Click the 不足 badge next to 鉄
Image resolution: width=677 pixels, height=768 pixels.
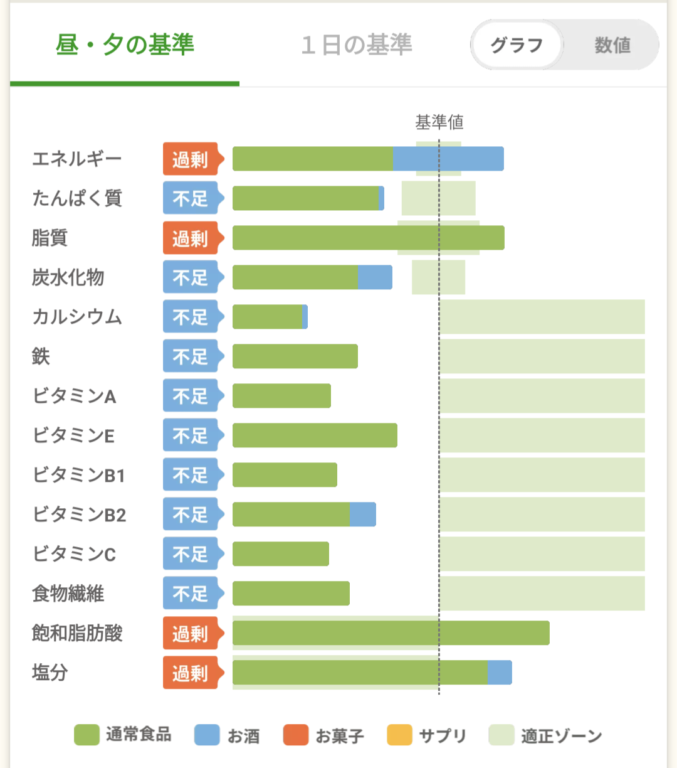191,356
